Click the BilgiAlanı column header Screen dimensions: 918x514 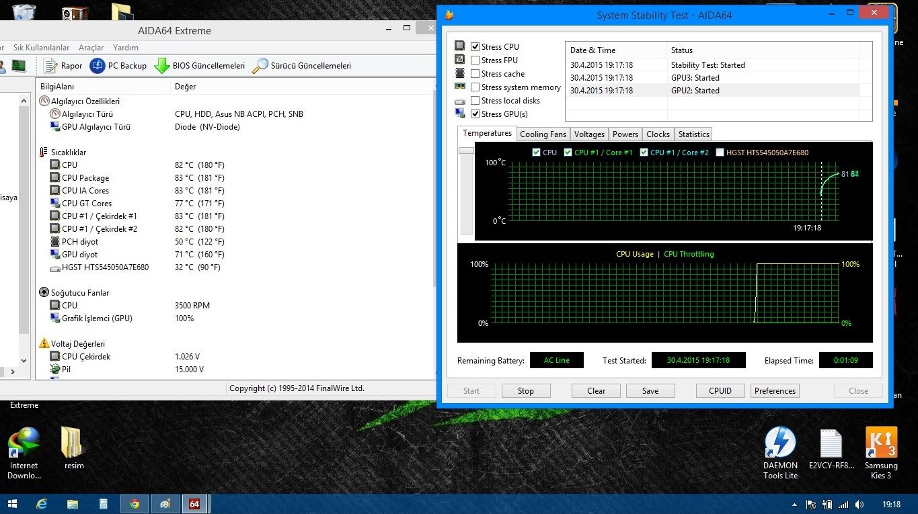point(104,87)
